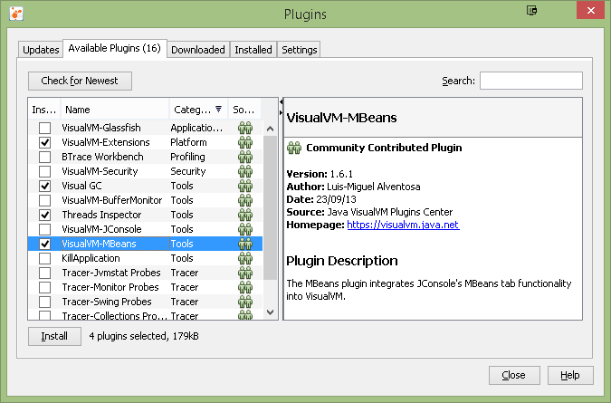
Task: Uncheck the Threads Inspector install checkbox
Action: click(x=45, y=215)
